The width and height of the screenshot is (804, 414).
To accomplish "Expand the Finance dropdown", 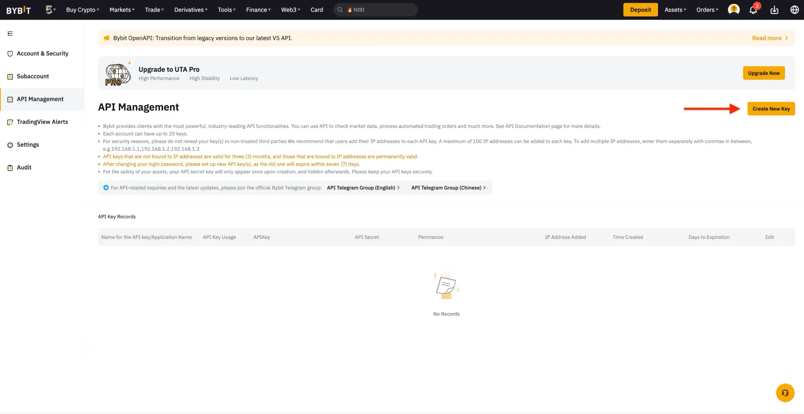I will pyautogui.click(x=258, y=10).
